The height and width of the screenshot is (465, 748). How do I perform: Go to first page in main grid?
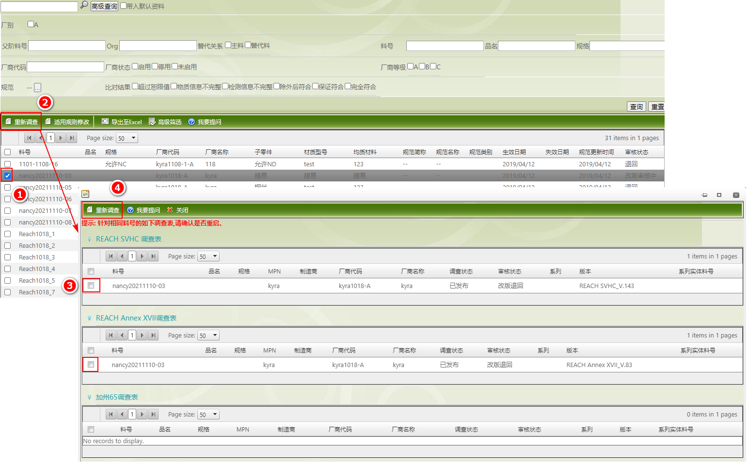(29, 138)
